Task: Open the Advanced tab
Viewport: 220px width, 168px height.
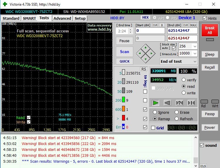Action: pos(62,18)
